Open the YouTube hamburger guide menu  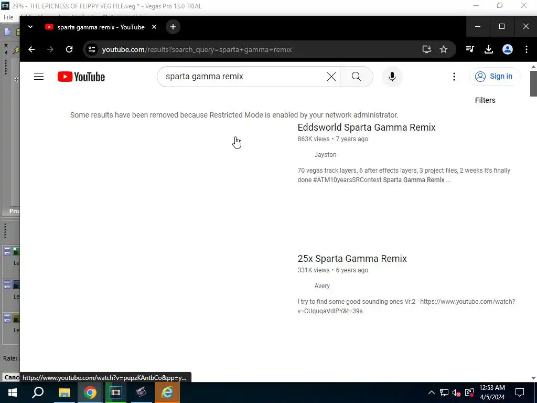tap(39, 77)
